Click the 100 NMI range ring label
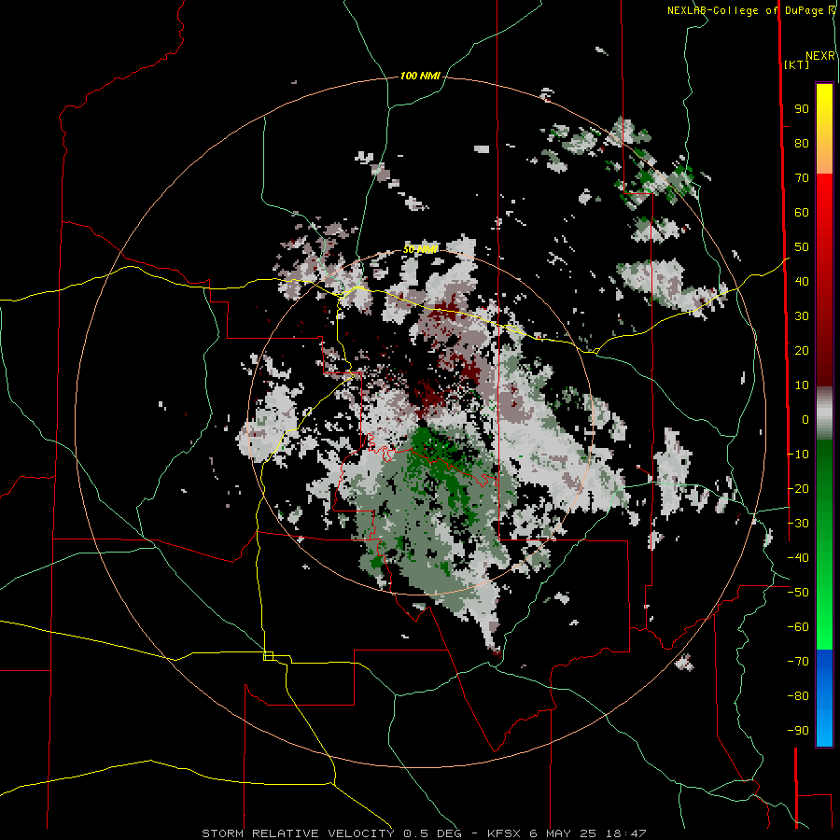The height and width of the screenshot is (840, 840). click(x=420, y=77)
